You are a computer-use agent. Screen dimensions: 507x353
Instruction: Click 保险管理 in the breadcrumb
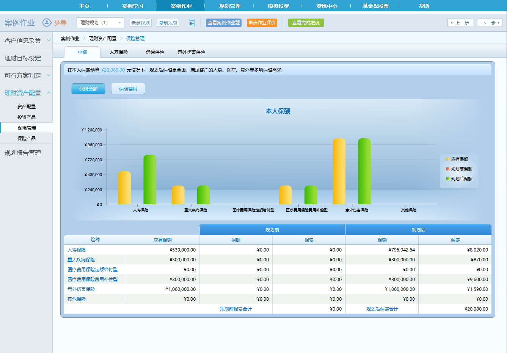pyautogui.click(x=135, y=39)
